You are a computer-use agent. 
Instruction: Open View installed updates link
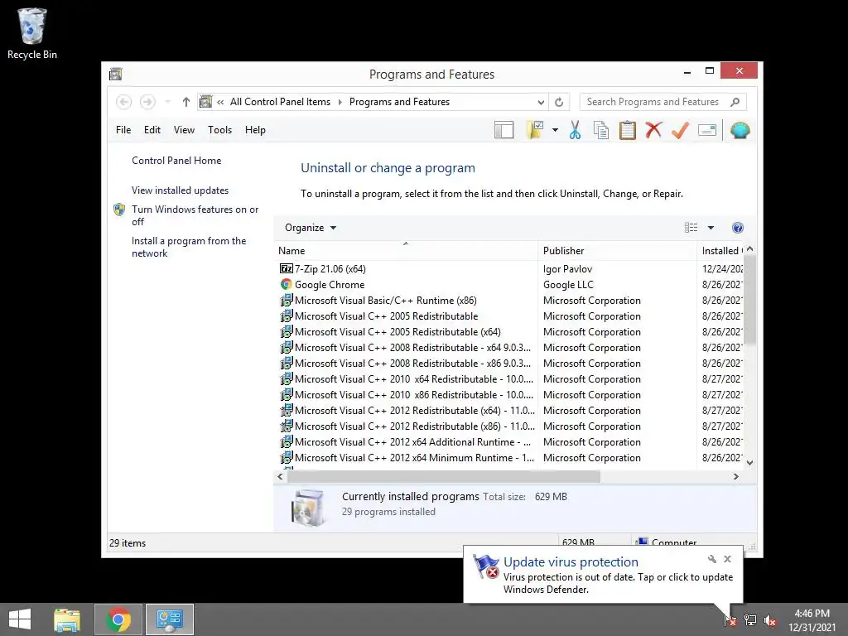pyautogui.click(x=180, y=190)
